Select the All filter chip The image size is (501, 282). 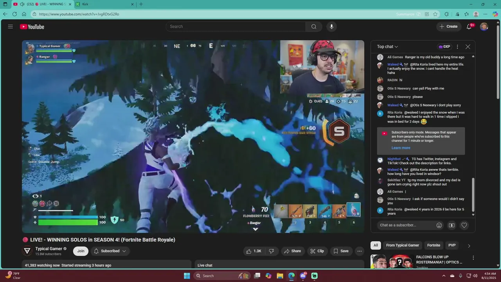pos(376,246)
